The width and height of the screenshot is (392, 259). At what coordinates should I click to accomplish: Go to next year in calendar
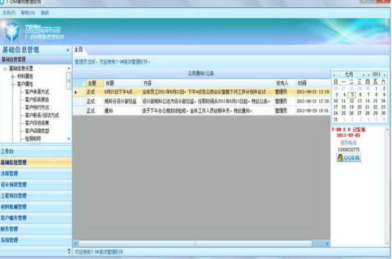click(x=385, y=75)
